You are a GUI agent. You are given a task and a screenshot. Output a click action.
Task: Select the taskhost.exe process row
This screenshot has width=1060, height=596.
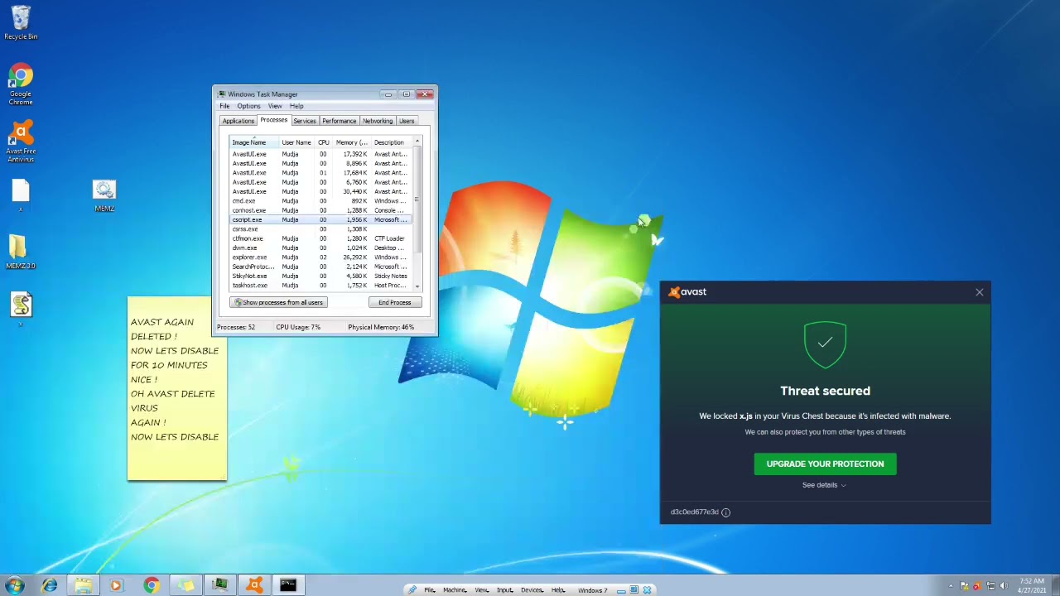[x=320, y=286]
